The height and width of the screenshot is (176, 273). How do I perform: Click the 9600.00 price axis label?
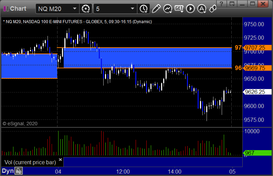[254, 106]
